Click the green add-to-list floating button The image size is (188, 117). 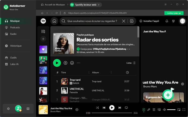tap(168, 95)
